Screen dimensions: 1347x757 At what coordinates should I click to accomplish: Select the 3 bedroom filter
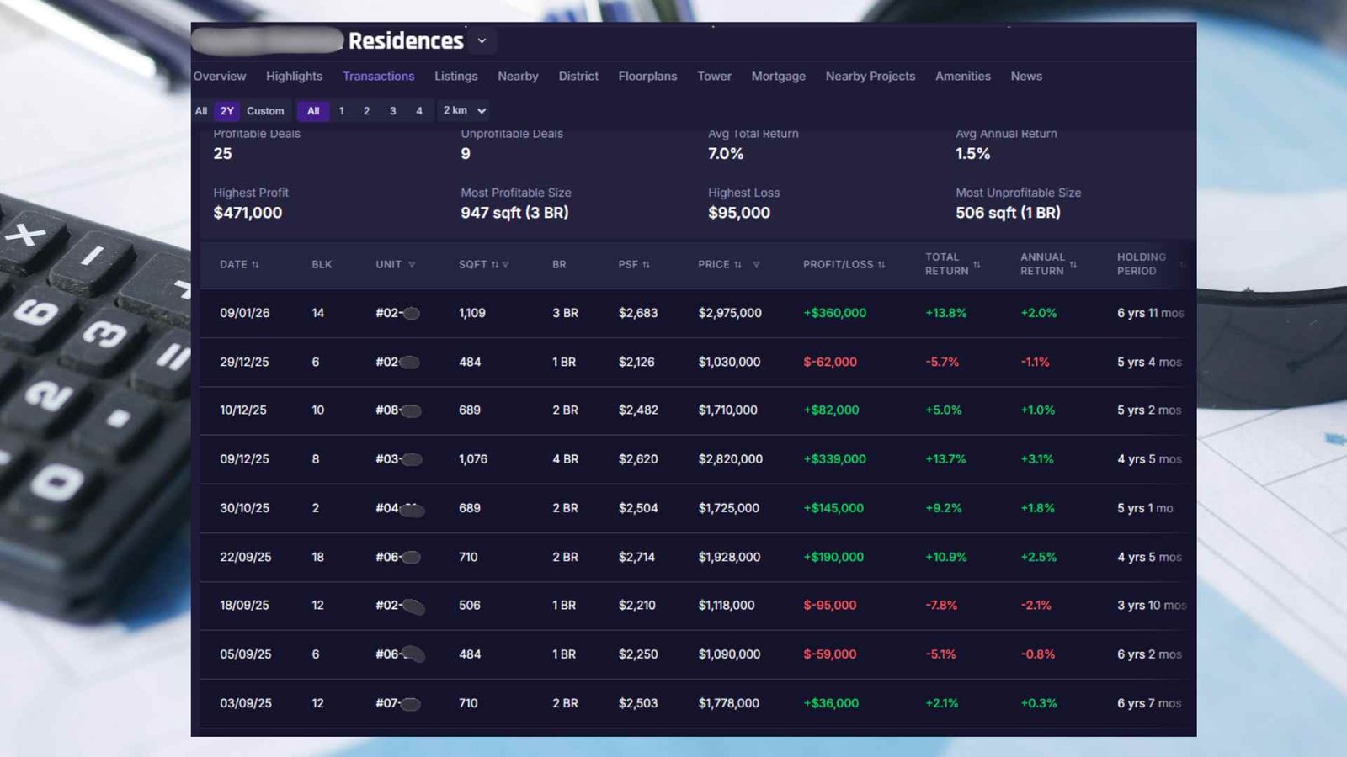[392, 111]
